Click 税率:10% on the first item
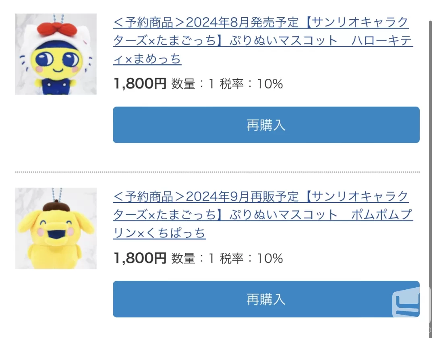The height and width of the screenshot is (338, 435). (251, 84)
